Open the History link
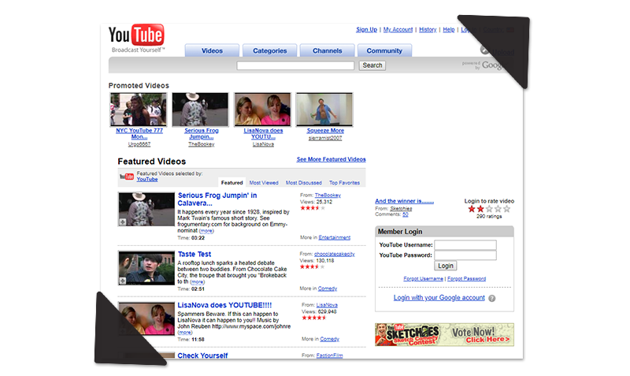This screenshot has height=376, width=630. coord(428,29)
